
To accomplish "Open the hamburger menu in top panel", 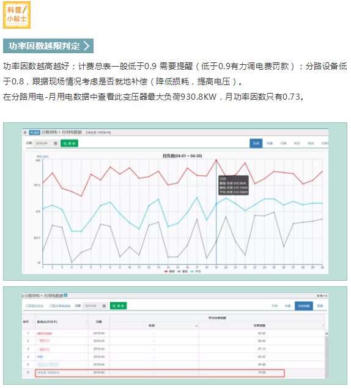I will point(25,133).
